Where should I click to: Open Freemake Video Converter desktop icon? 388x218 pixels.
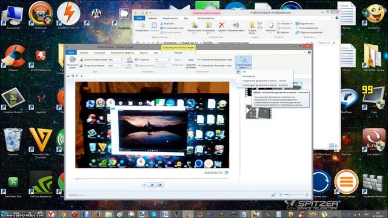pos(41,143)
